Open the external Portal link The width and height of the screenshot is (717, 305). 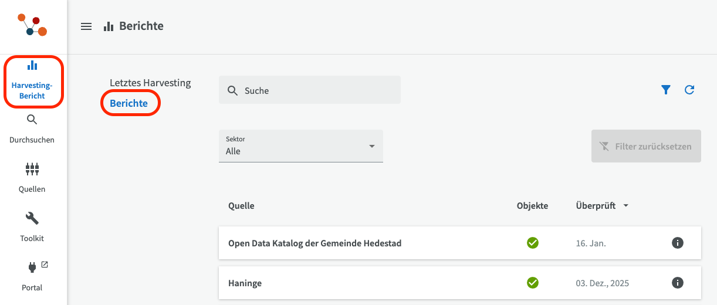(32, 276)
